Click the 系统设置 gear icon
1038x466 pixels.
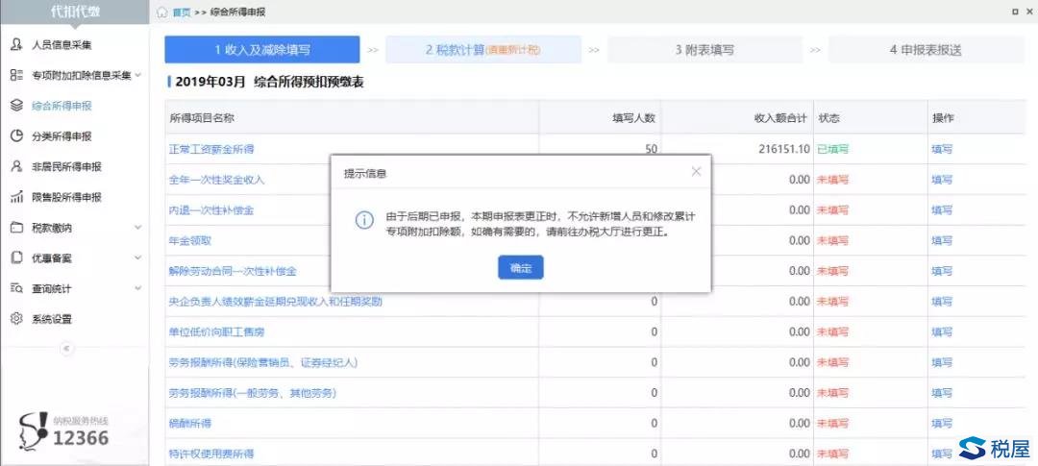(16, 319)
